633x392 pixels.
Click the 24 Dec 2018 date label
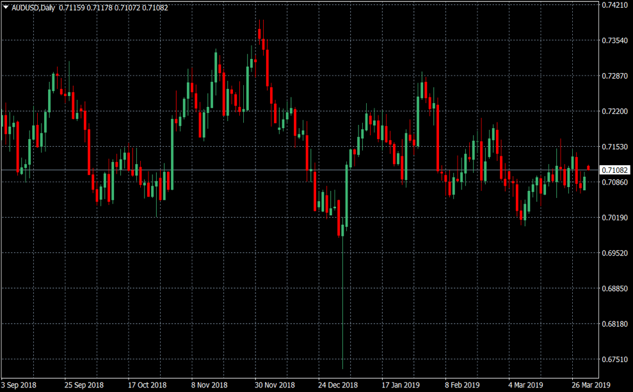coord(338,385)
